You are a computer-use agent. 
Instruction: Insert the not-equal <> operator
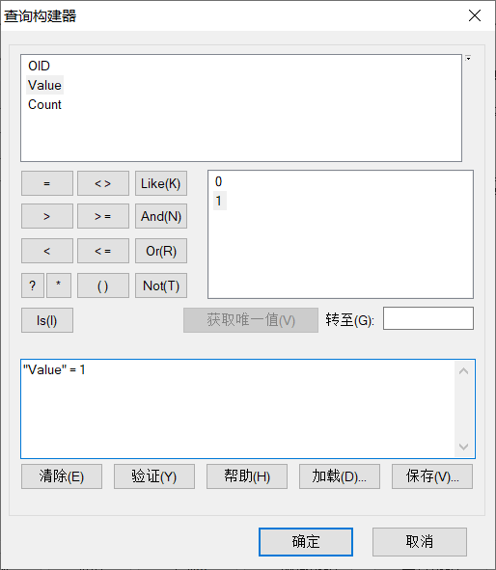[103, 183]
